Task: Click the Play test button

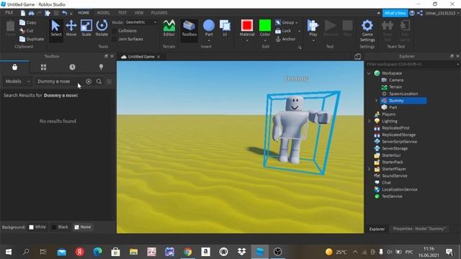Action: tap(313, 27)
